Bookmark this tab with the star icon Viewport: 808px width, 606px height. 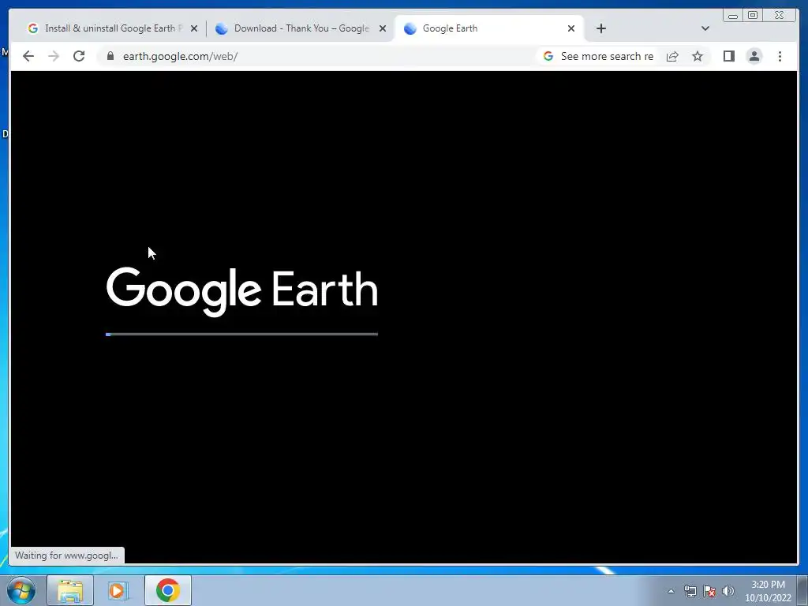coord(698,56)
